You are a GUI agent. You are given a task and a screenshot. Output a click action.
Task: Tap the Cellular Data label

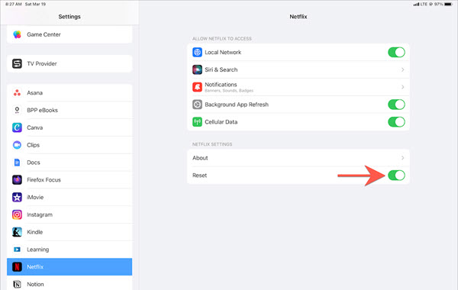pyautogui.click(x=221, y=122)
